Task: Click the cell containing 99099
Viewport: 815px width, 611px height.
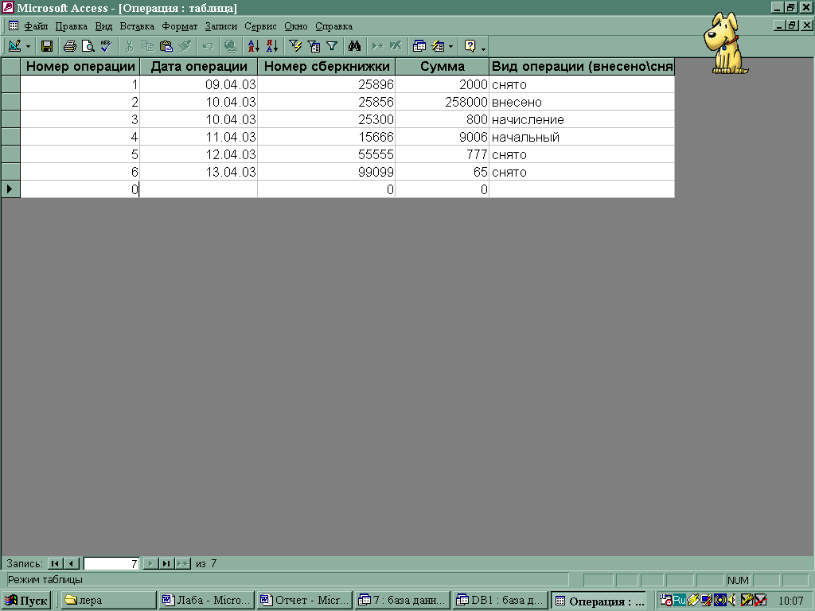Action: point(326,172)
